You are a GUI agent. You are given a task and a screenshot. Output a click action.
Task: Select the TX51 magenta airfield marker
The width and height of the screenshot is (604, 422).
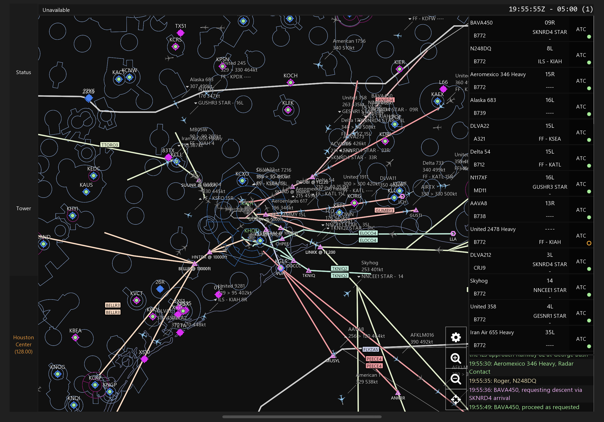click(x=180, y=33)
